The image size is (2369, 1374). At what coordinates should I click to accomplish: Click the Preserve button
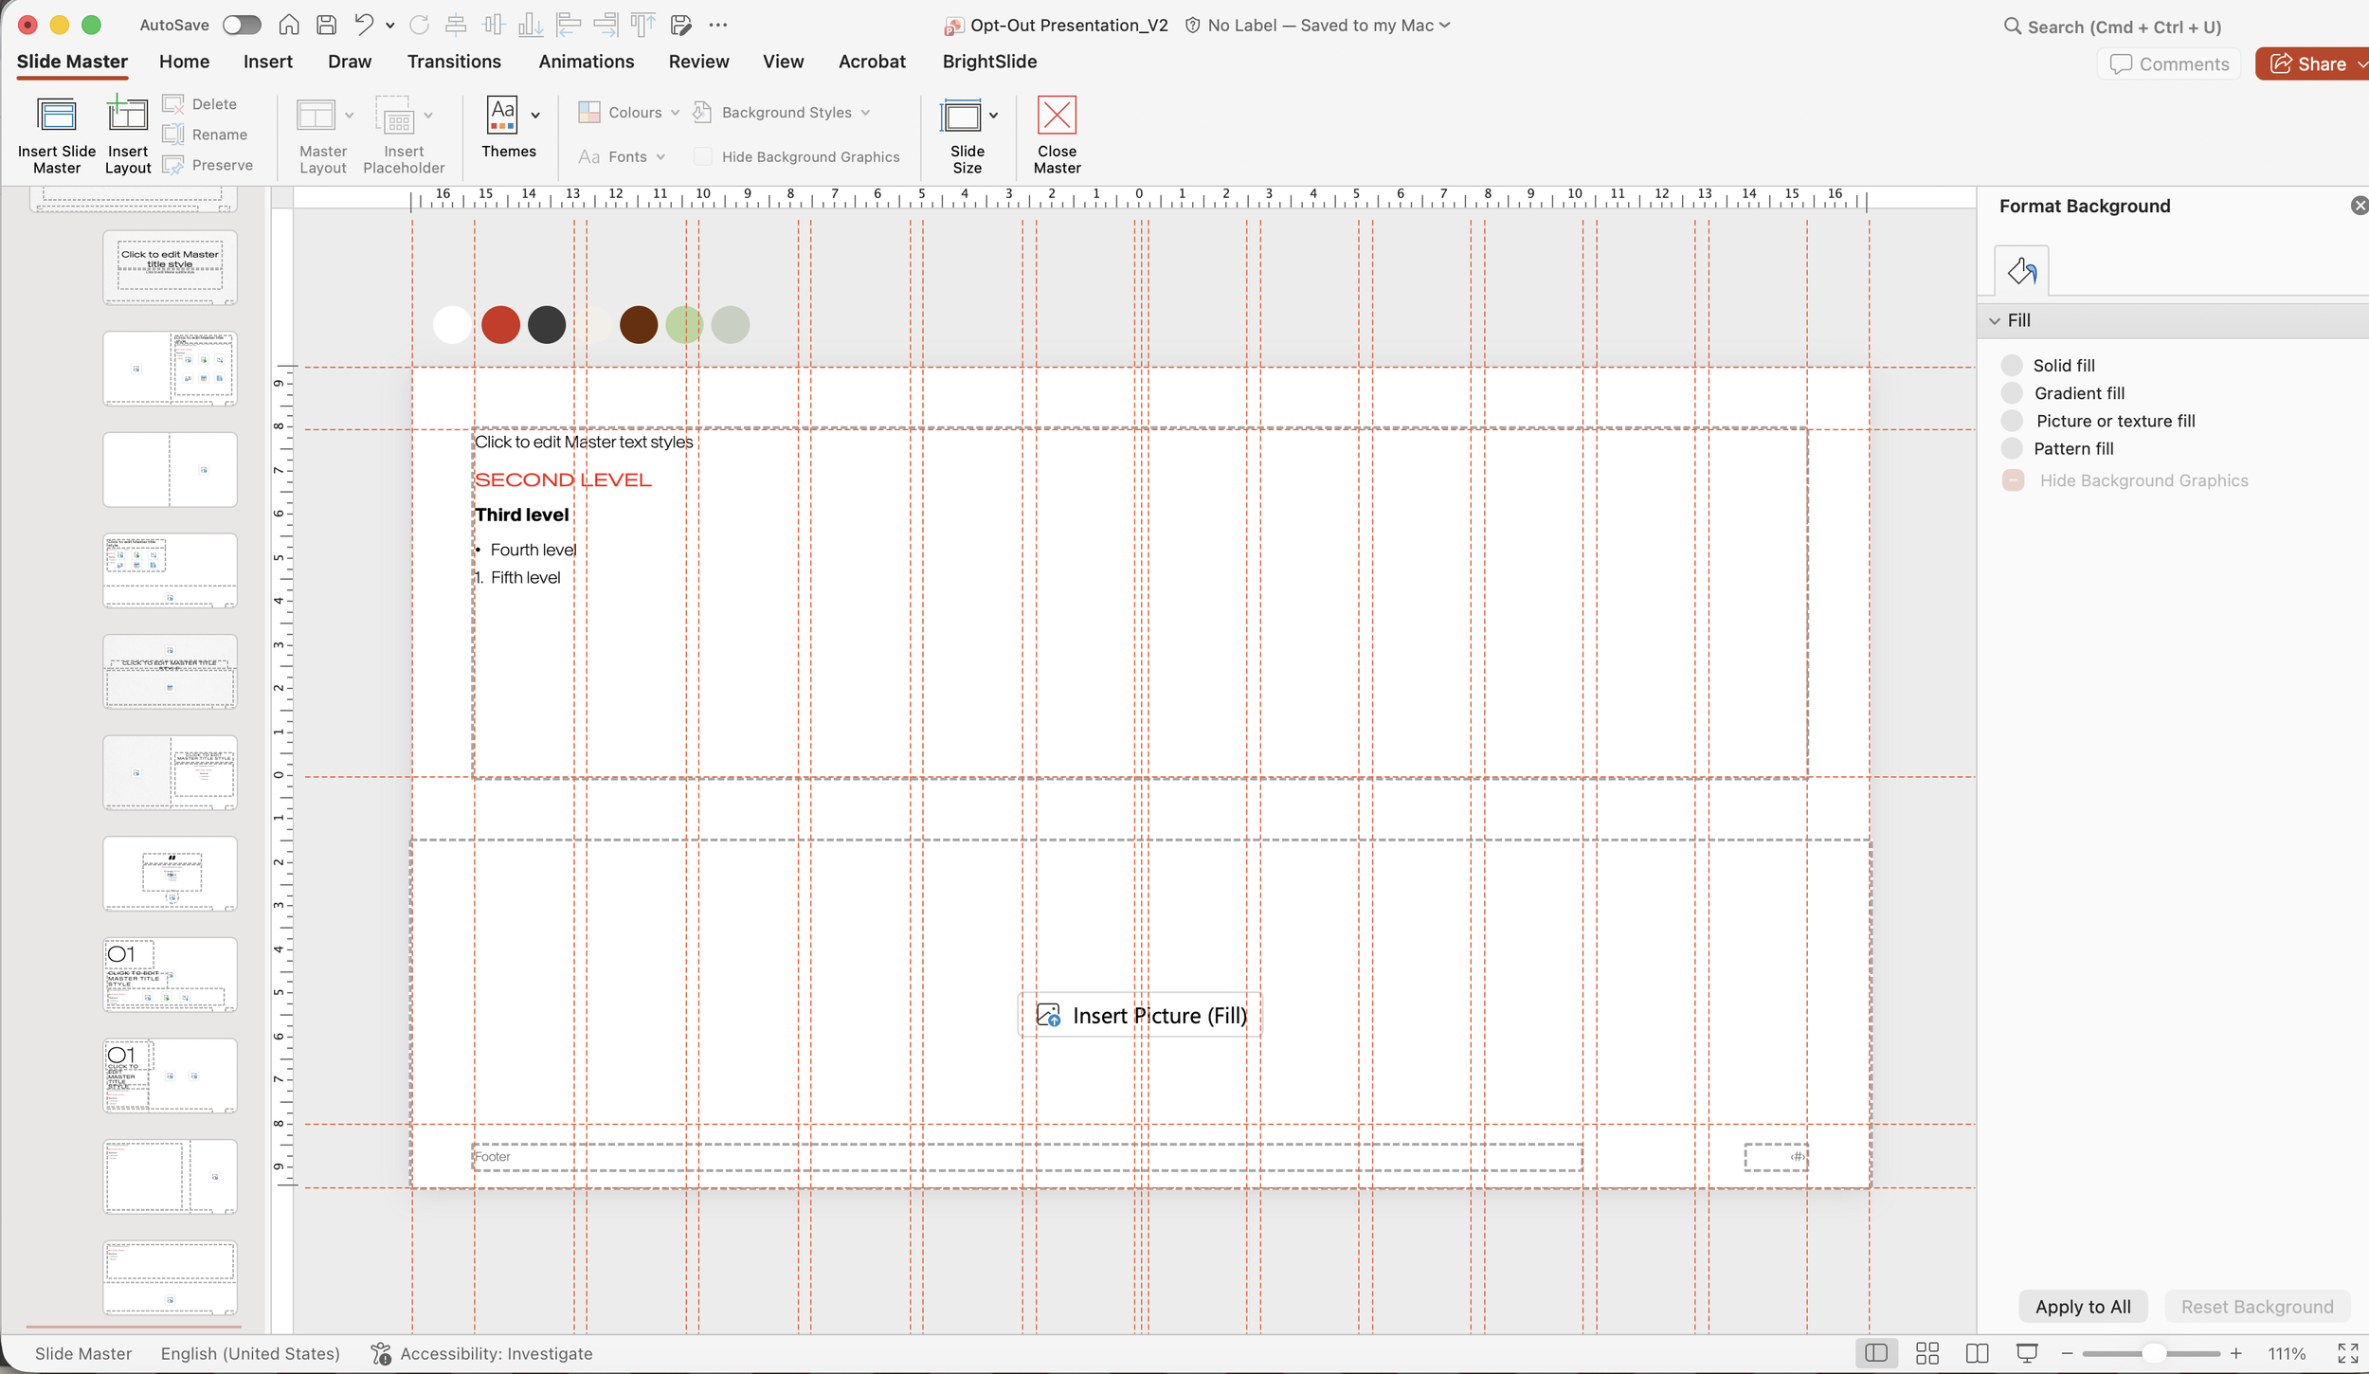coord(208,165)
